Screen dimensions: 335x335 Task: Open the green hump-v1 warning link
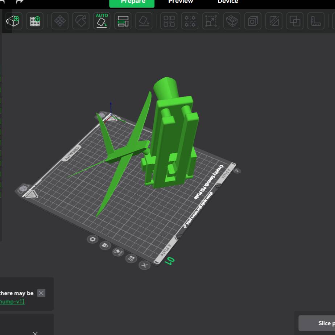pos(12,301)
